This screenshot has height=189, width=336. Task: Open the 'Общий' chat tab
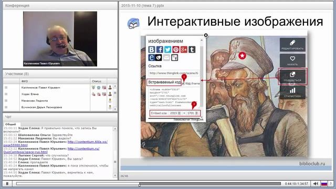[x=10, y=124]
